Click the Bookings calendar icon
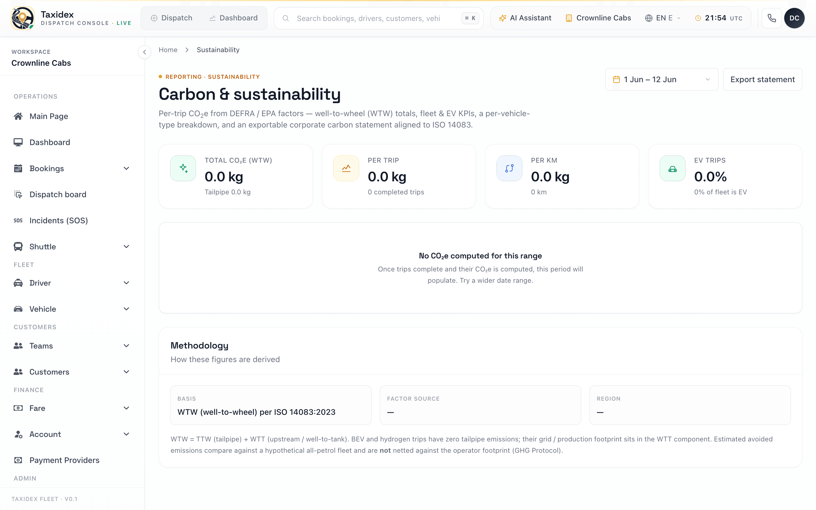816x510 pixels. click(18, 168)
